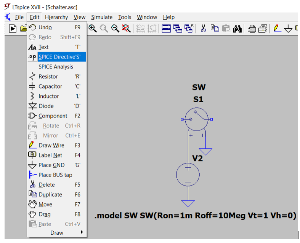
Task: Pick Resistor from the Edit menu
Action: pyautogui.click(x=57, y=76)
